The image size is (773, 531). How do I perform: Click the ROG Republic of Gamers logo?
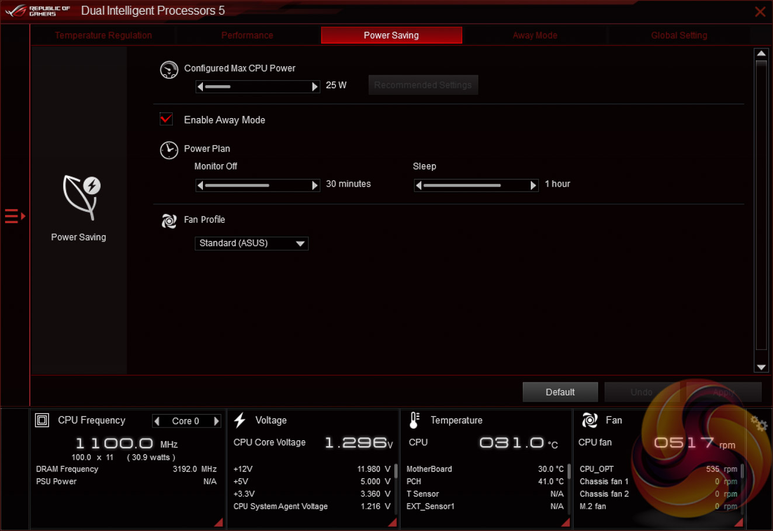point(37,11)
